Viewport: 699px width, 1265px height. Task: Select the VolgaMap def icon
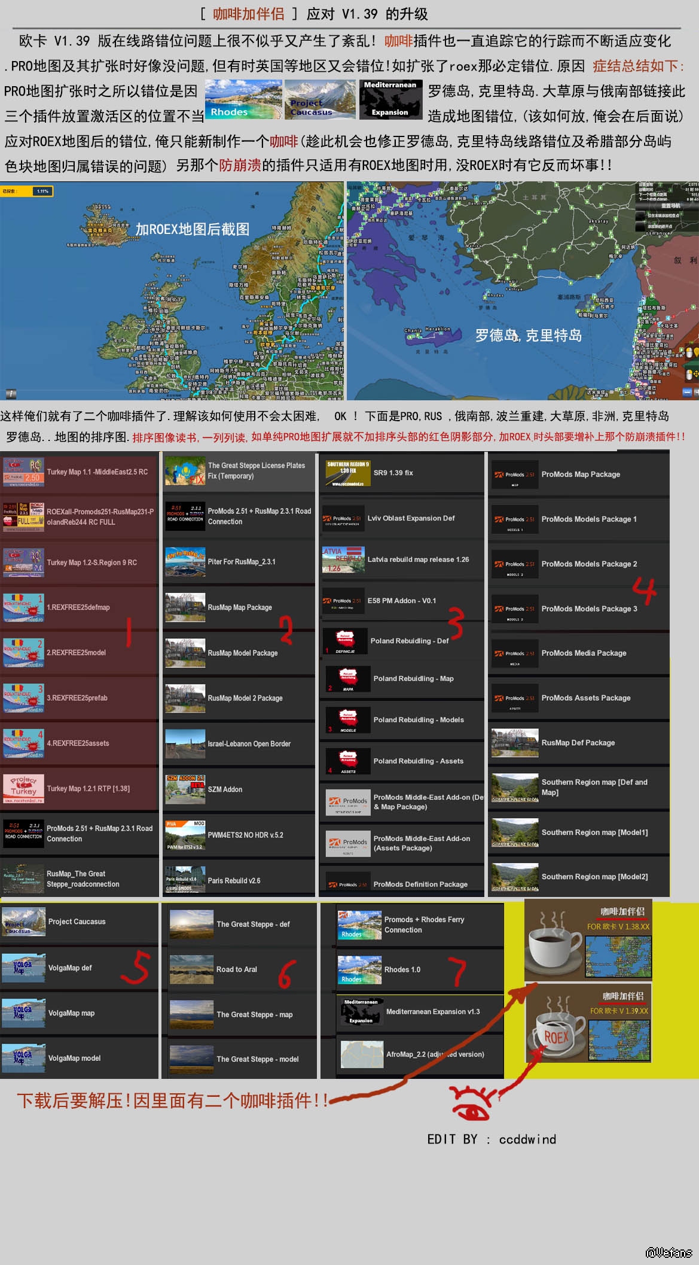pyautogui.click(x=23, y=968)
